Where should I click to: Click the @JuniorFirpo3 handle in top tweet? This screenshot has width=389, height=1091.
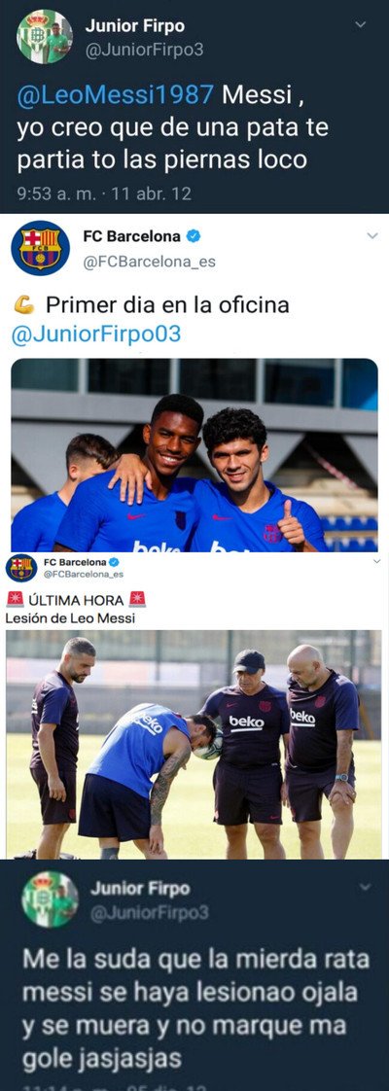[x=144, y=49]
